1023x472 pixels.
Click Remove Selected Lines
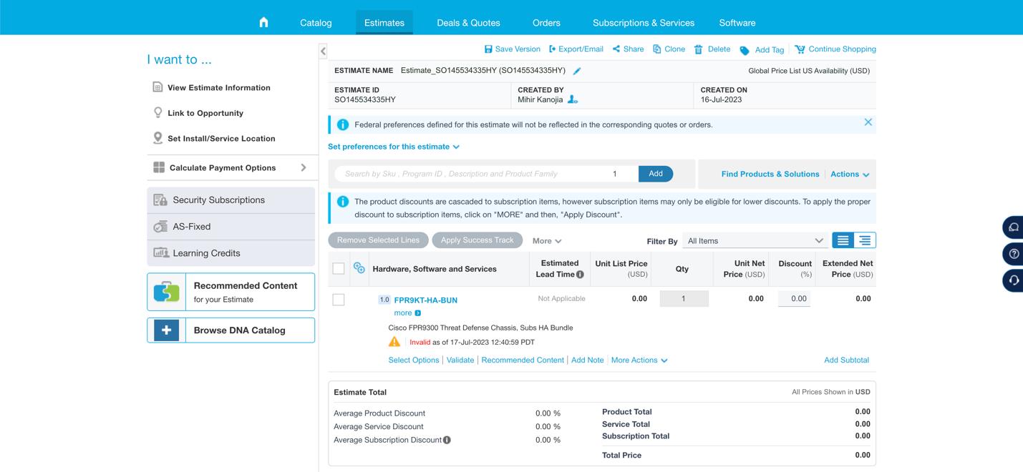(378, 240)
